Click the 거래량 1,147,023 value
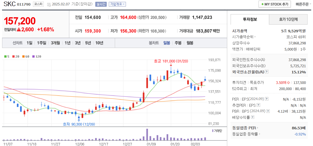 click(x=202, y=17)
